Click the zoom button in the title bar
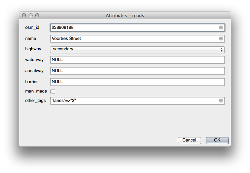Screen dimensions: 250x173 point(37,15)
